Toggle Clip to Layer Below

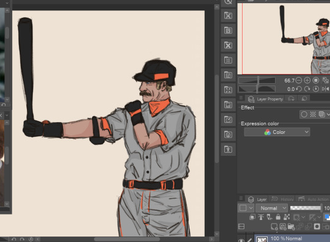tap(252, 217)
